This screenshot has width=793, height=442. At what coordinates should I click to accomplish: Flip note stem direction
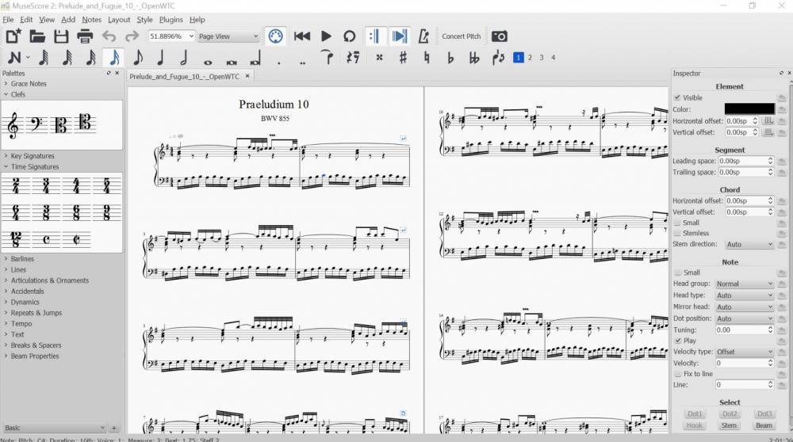(498, 58)
